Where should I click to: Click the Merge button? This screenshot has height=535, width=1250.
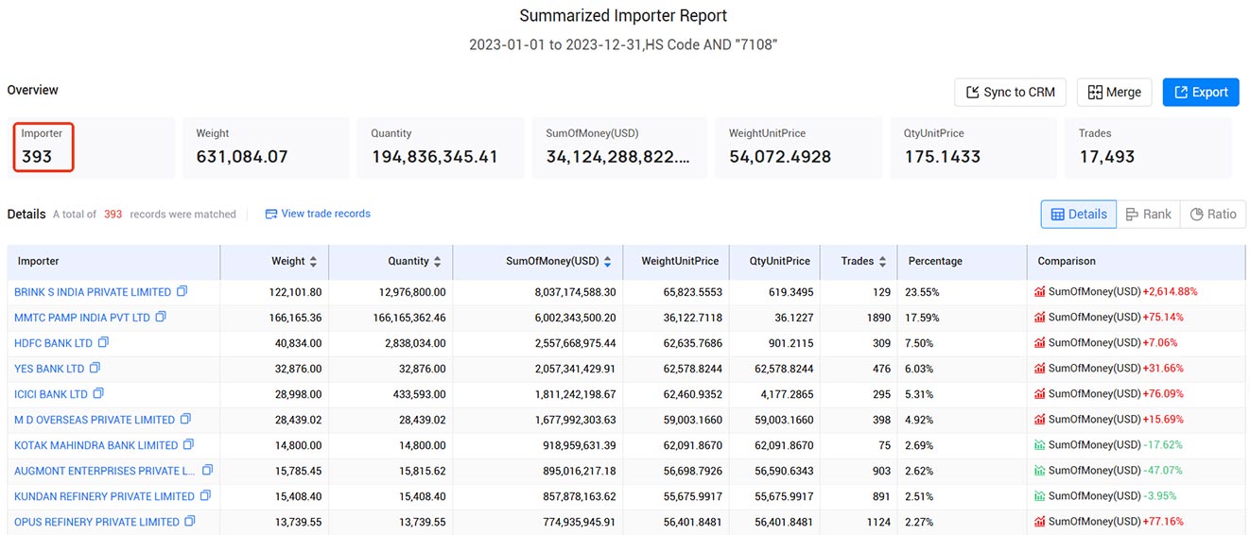(1114, 92)
